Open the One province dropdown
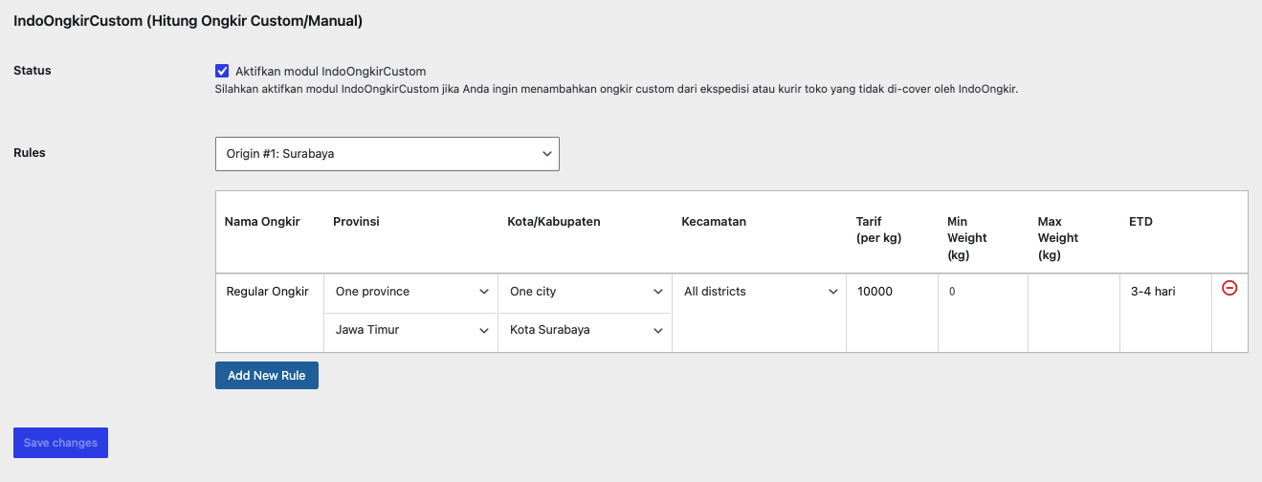This screenshot has height=482, width=1262. (411, 292)
